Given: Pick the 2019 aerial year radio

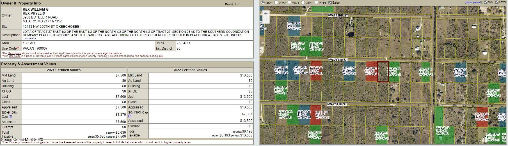Looking at the screenshot, I should [x=317, y=3].
